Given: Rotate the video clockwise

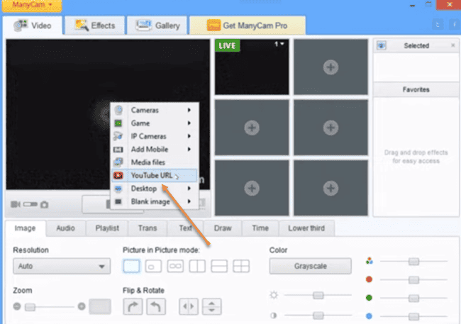Looking at the screenshot, I should pyautogui.click(x=133, y=306).
